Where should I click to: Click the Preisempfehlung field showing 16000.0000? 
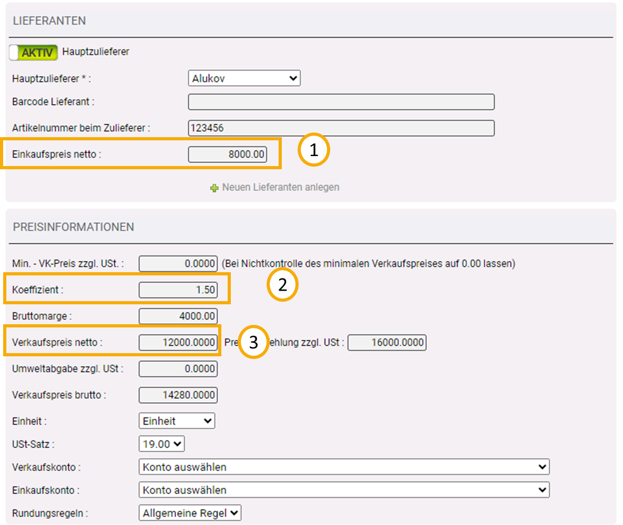[387, 343]
